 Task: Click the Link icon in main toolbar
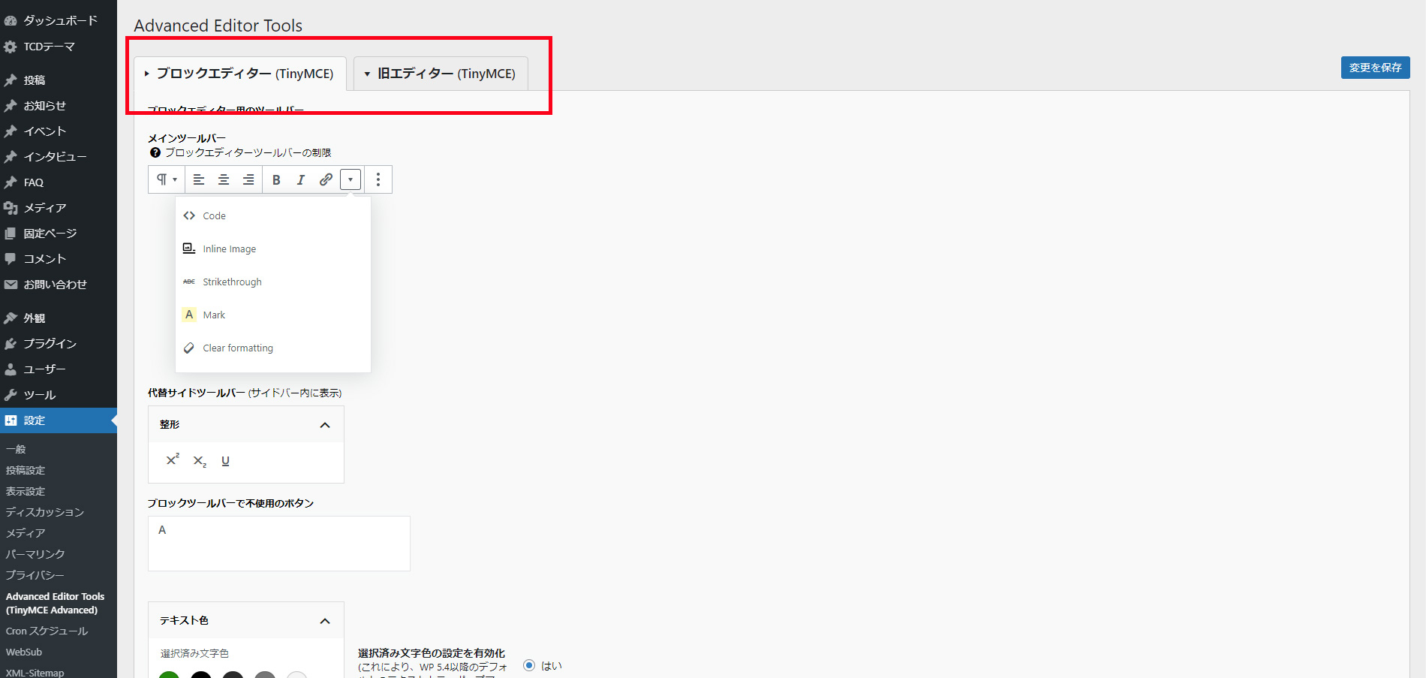coord(326,179)
